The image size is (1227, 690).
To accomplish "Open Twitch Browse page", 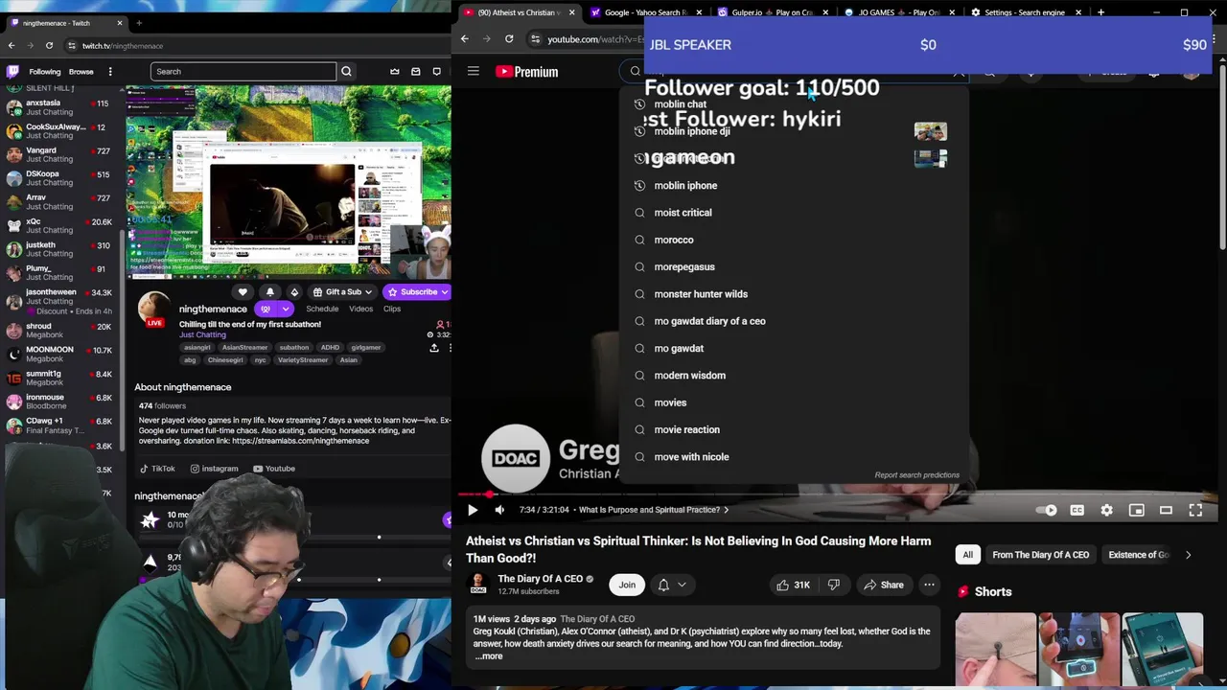I will point(81,71).
